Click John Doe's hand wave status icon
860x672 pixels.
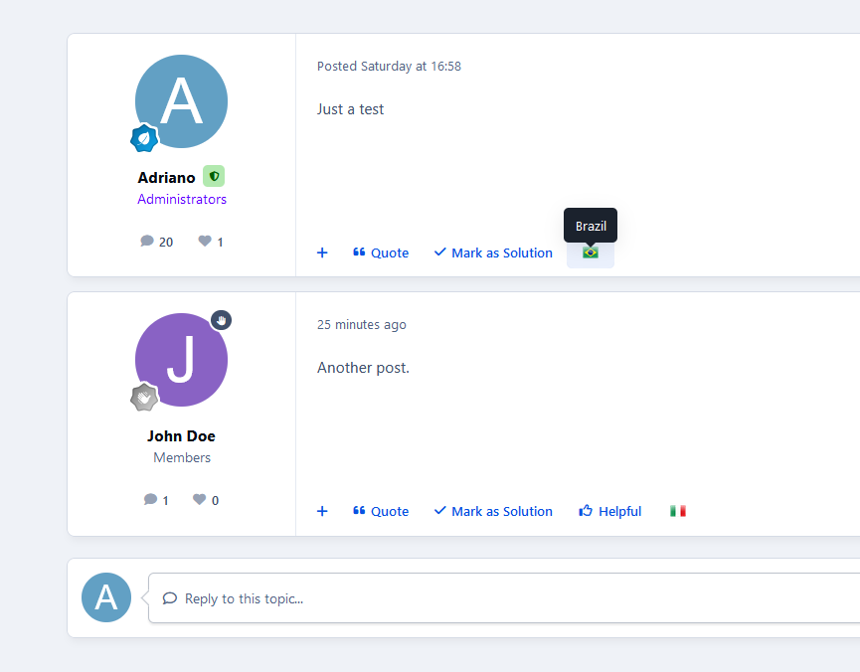[x=221, y=320]
